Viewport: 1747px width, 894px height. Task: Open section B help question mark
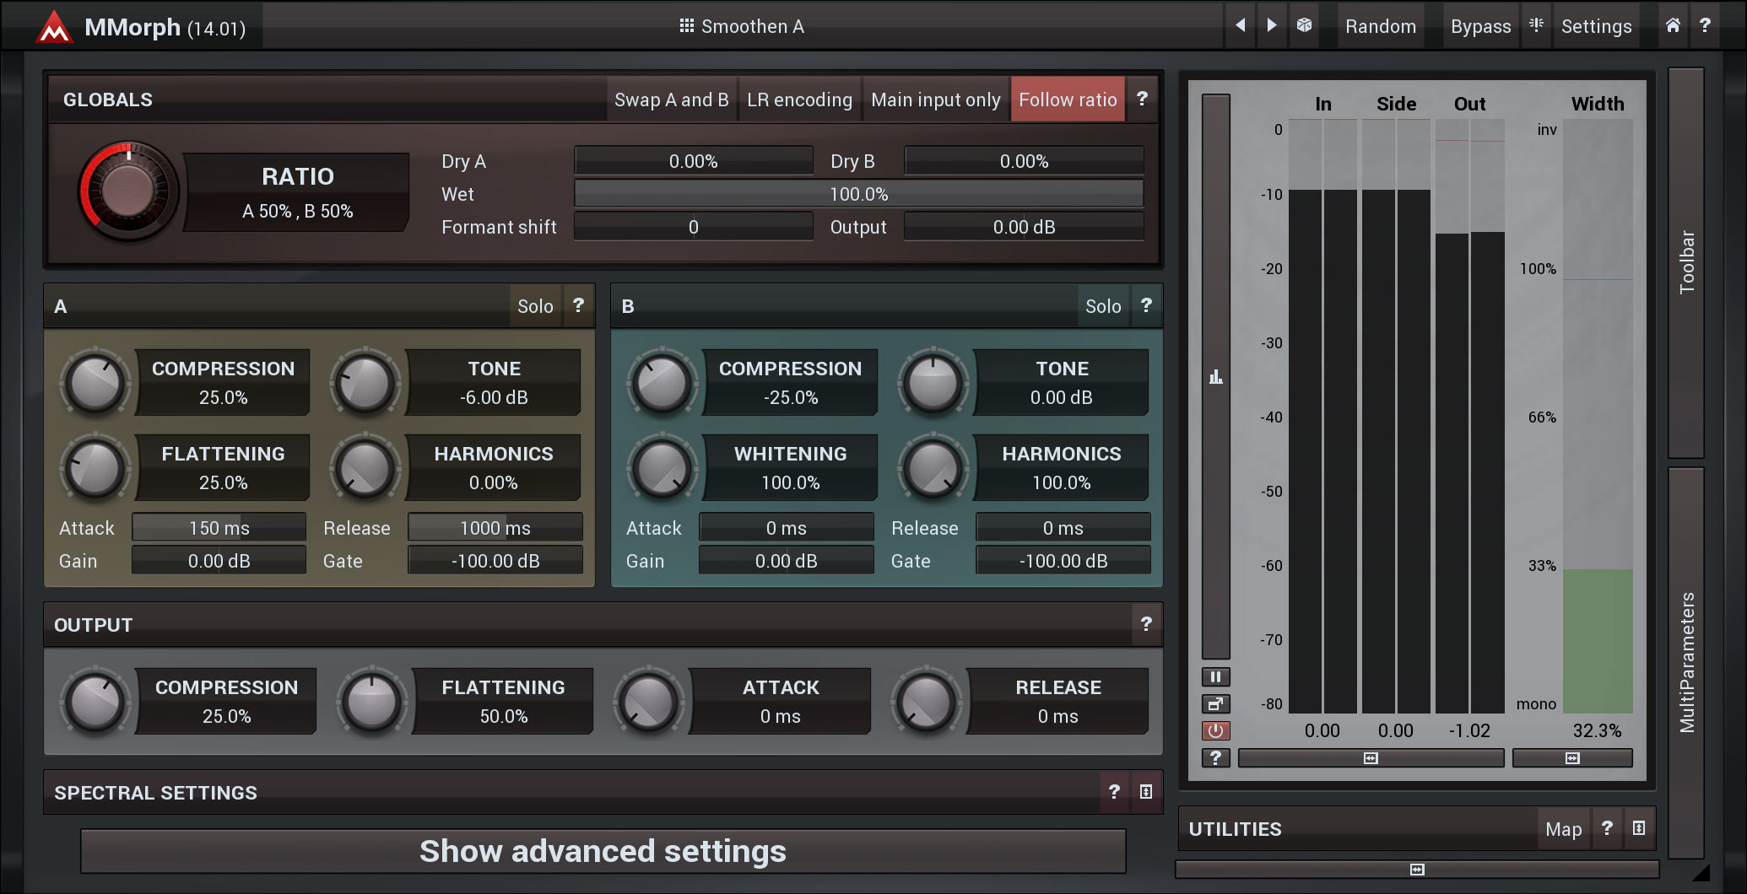point(1146,305)
